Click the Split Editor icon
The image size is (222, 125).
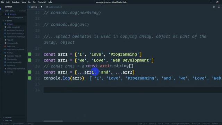(219, 7)
